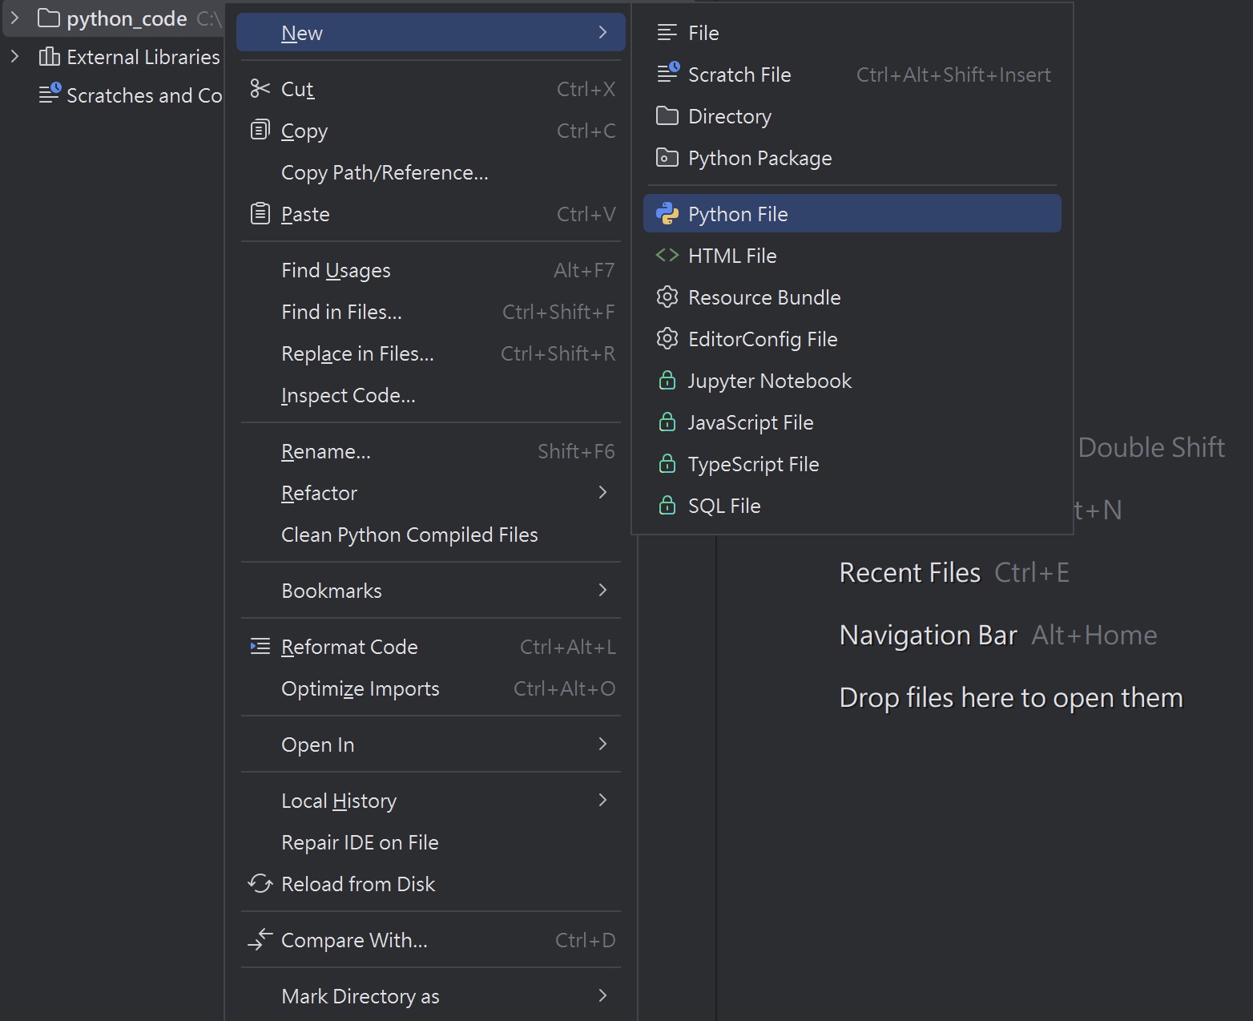Click the lock icon beside Jupyter Notebook
This screenshot has width=1253, height=1021.
coord(667,380)
